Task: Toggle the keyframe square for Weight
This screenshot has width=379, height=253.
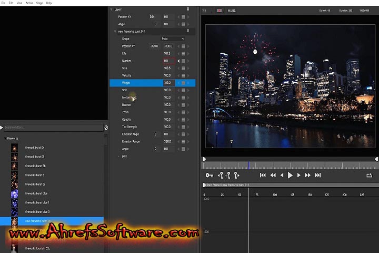Action: 183,83
